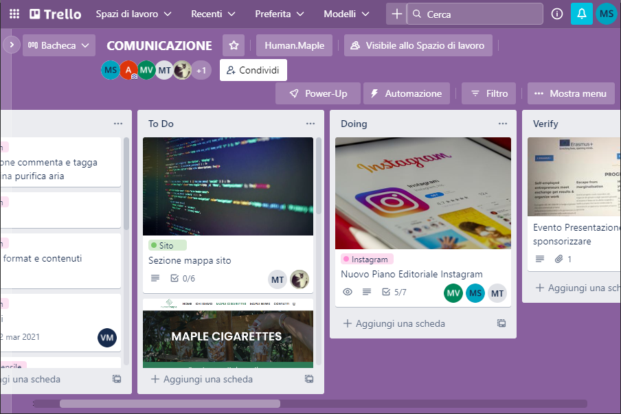Click MV avatar on Instagram card
The width and height of the screenshot is (621, 414).
[x=453, y=293]
